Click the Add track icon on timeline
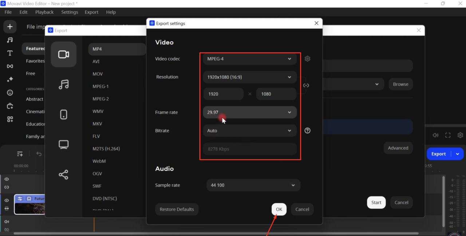 20,154
